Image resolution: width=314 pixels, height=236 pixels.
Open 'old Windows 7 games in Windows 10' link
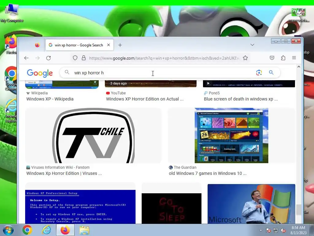coord(208,173)
